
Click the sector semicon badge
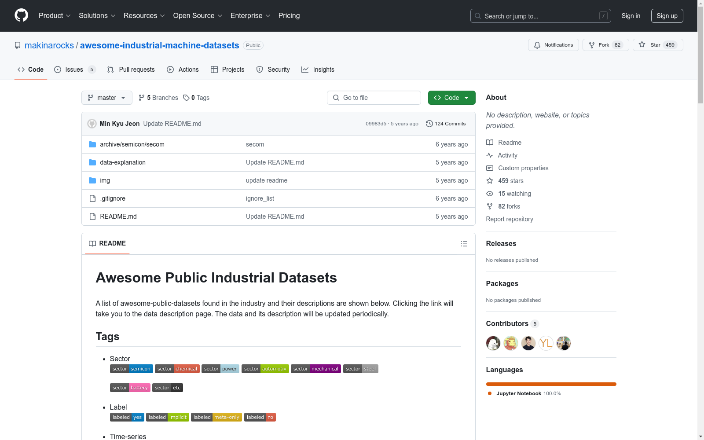(132, 369)
